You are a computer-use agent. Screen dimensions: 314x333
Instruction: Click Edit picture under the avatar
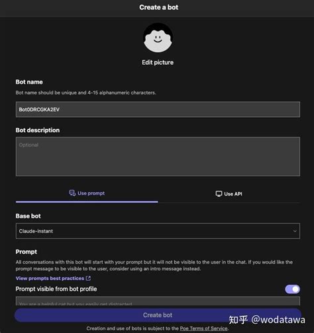click(x=158, y=62)
